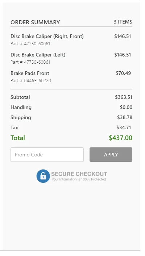Click 'Your Information is 100% Protected' text
This screenshot has width=145, height=256.
click(79, 179)
